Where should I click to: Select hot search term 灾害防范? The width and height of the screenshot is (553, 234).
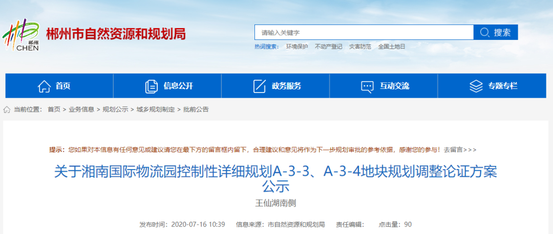(360, 46)
